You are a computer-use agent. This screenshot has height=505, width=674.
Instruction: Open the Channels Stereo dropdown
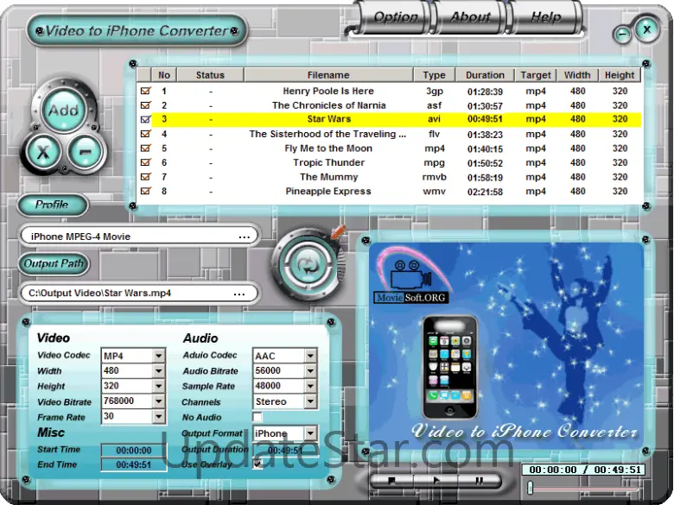[x=310, y=401]
